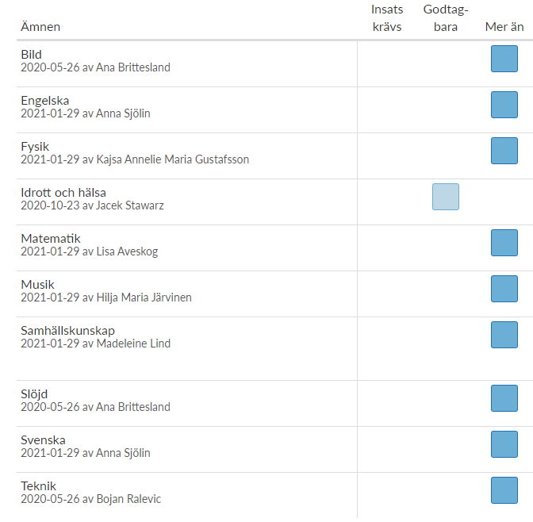The width and height of the screenshot is (533, 522).
Task: Click the Samhällskunskap blue rating box
Action: tap(504, 335)
